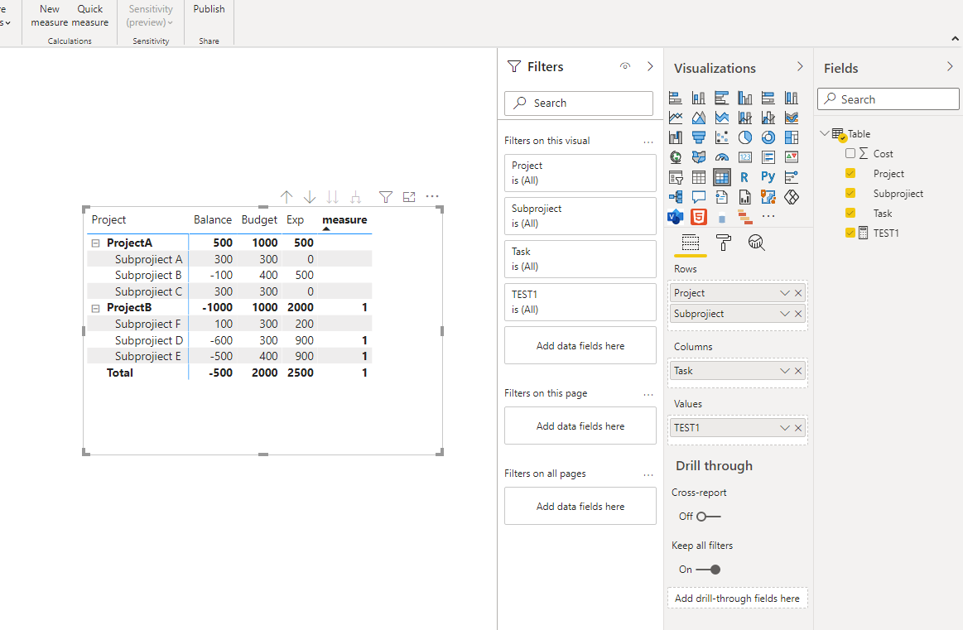This screenshot has height=630, width=963.
Task: Select the Visio visual icon
Action: point(676,217)
